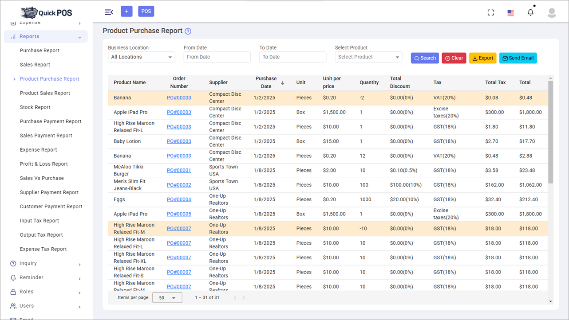Click the help icon beside Product Purchase Report
The width and height of the screenshot is (569, 320).
click(188, 31)
